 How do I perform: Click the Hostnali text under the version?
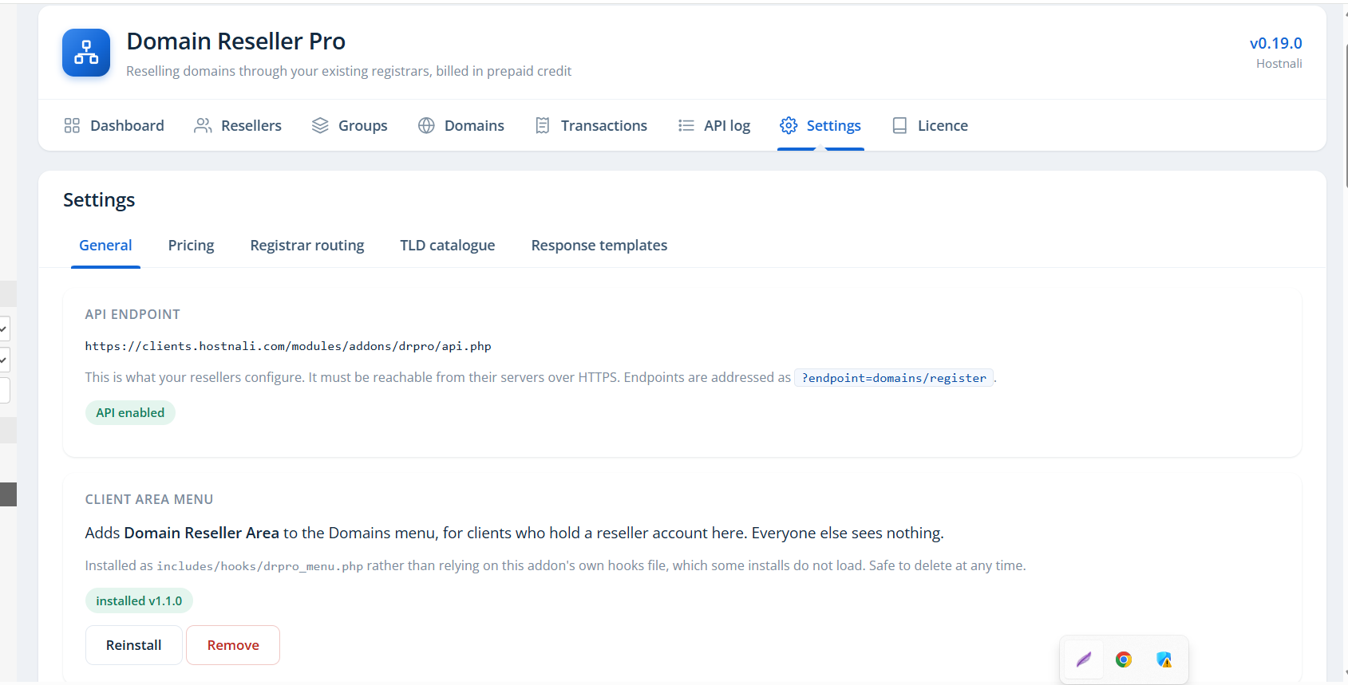point(1279,64)
